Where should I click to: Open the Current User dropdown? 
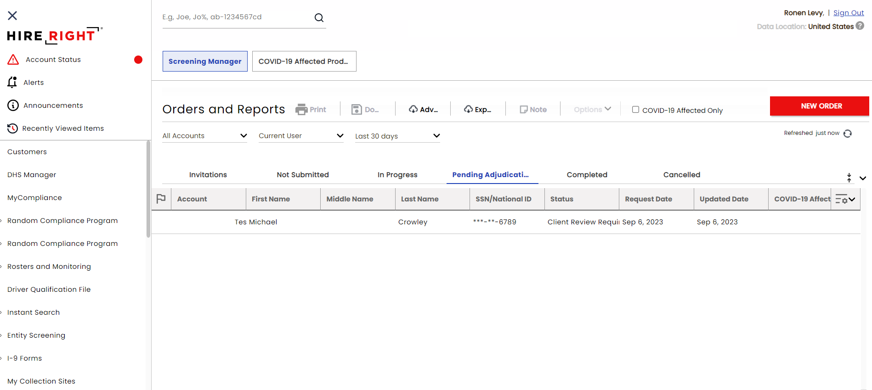coord(301,136)
